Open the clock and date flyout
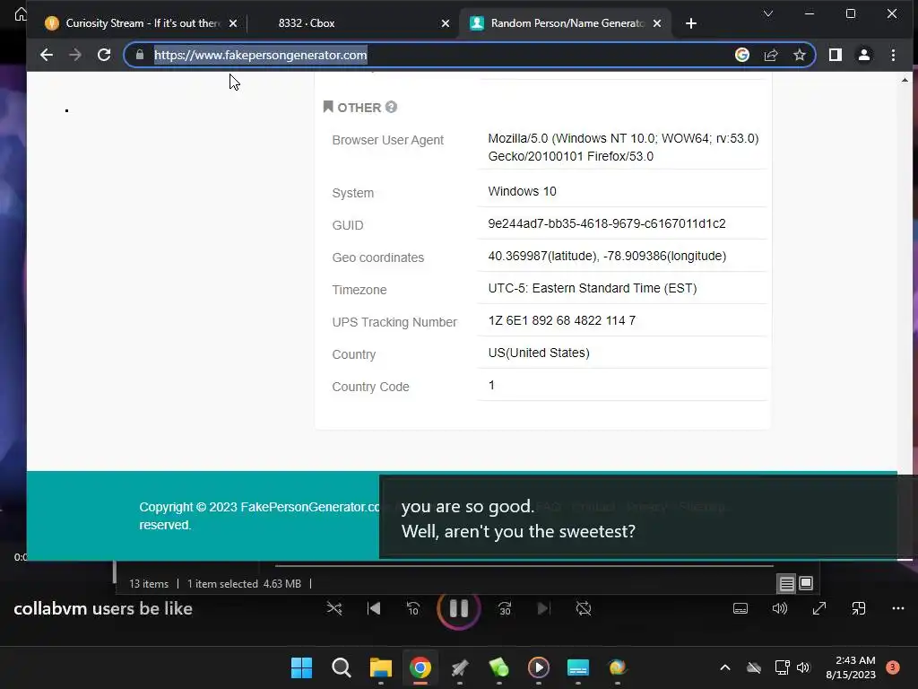This screenshot has height=689, width=918. click(x=851, y=667)
